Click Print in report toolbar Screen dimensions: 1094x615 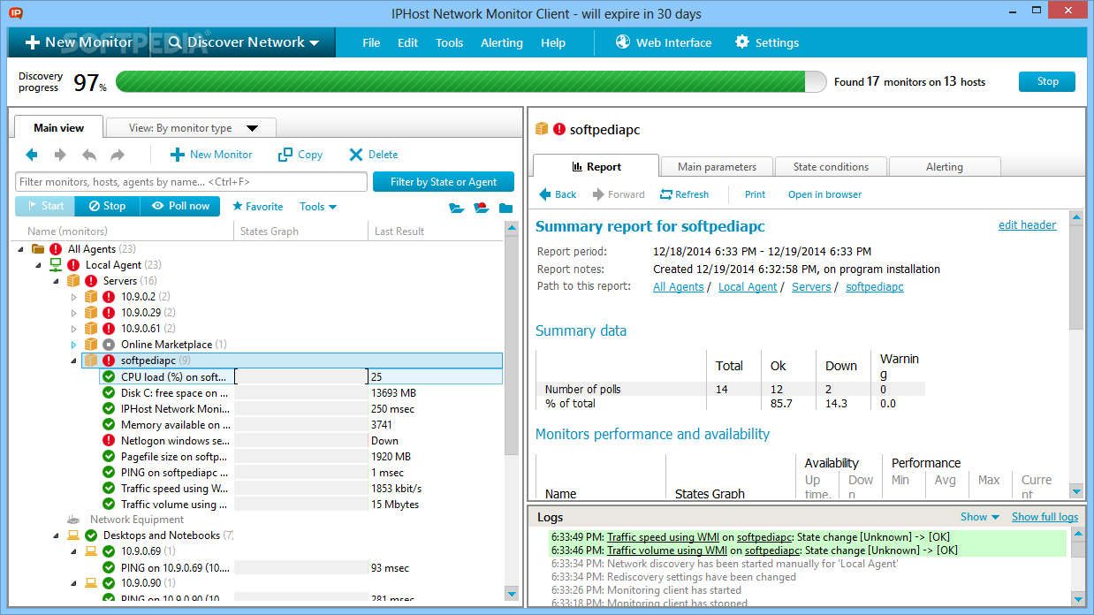pos(755,194)
